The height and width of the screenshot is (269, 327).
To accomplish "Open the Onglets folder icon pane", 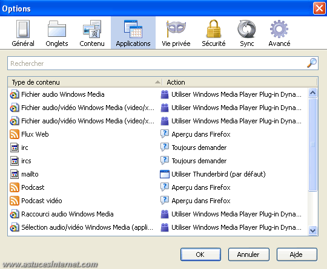I will pyautogui.click(x=57, y=29).
